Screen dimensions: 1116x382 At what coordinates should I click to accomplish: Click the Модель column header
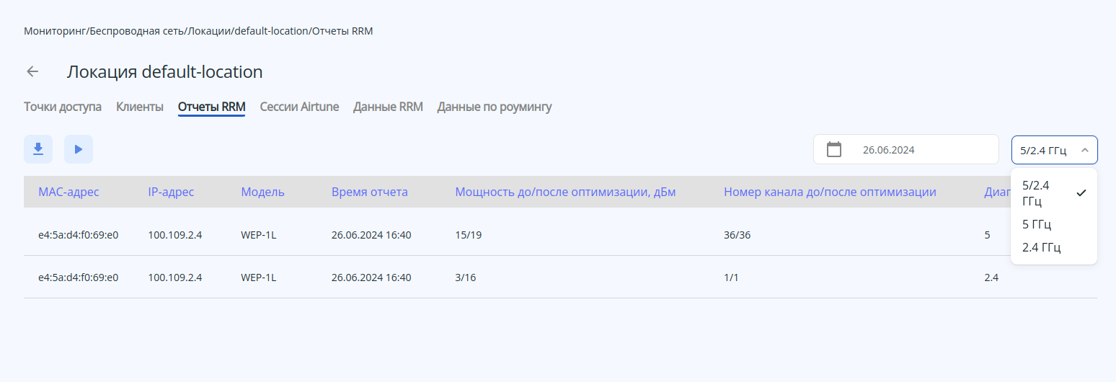(262, 192)
